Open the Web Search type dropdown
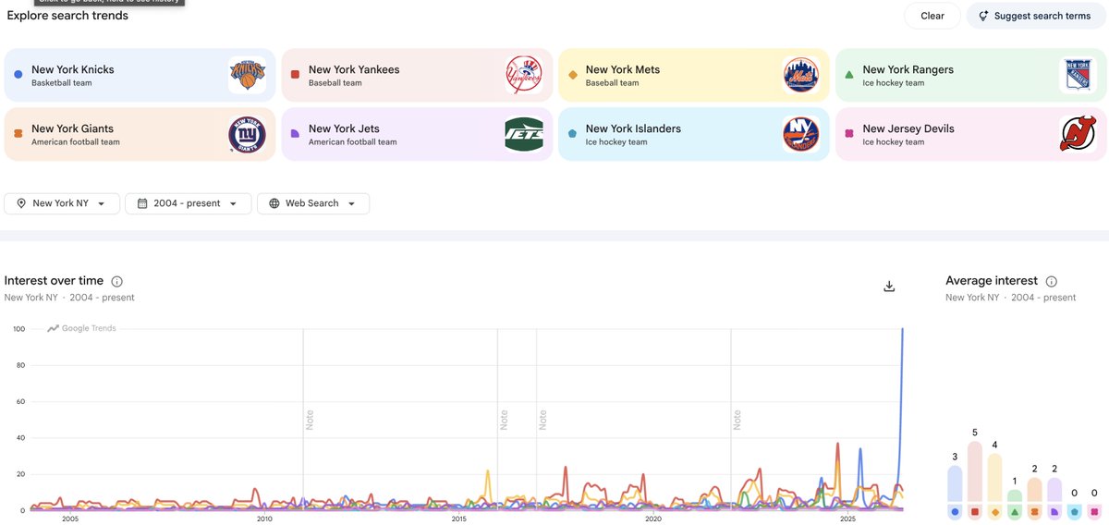The height and width of the screenshot is (525, 1109). point(313,203)
